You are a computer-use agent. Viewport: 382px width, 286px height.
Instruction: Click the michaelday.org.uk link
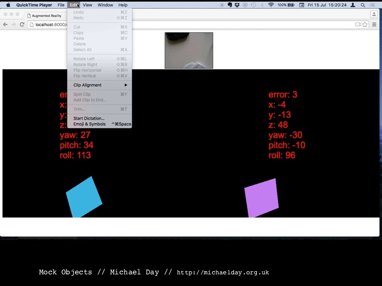(223, 272)
